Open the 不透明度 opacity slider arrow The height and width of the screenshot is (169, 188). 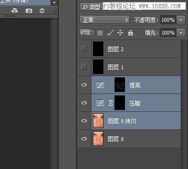click(181, 20)
